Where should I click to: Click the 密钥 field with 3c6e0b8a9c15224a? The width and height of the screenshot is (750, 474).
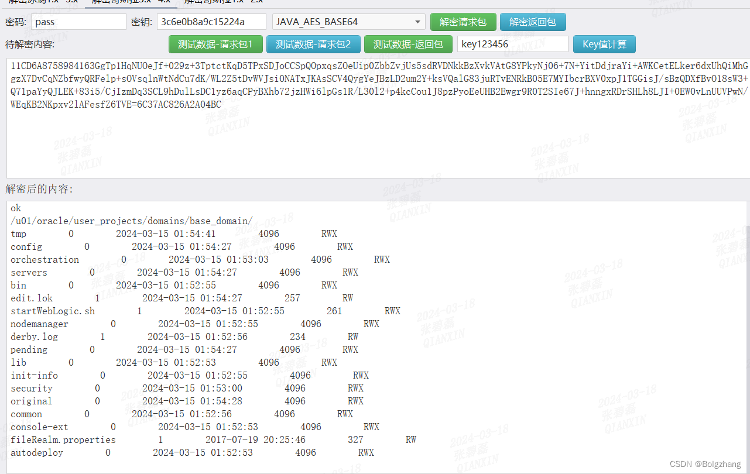pyautogui.click(x=211, y=22)
